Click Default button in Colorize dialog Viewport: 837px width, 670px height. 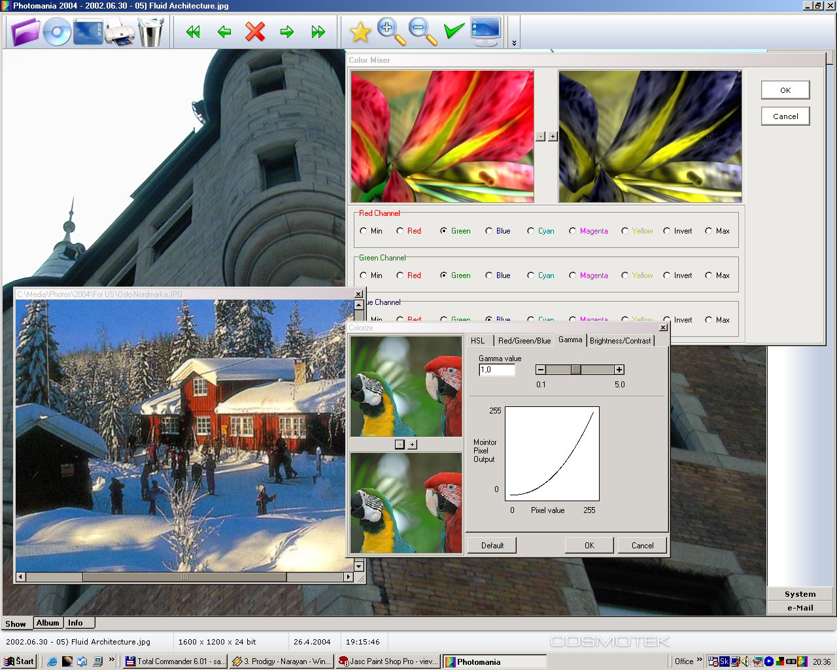tap(492, 545)
